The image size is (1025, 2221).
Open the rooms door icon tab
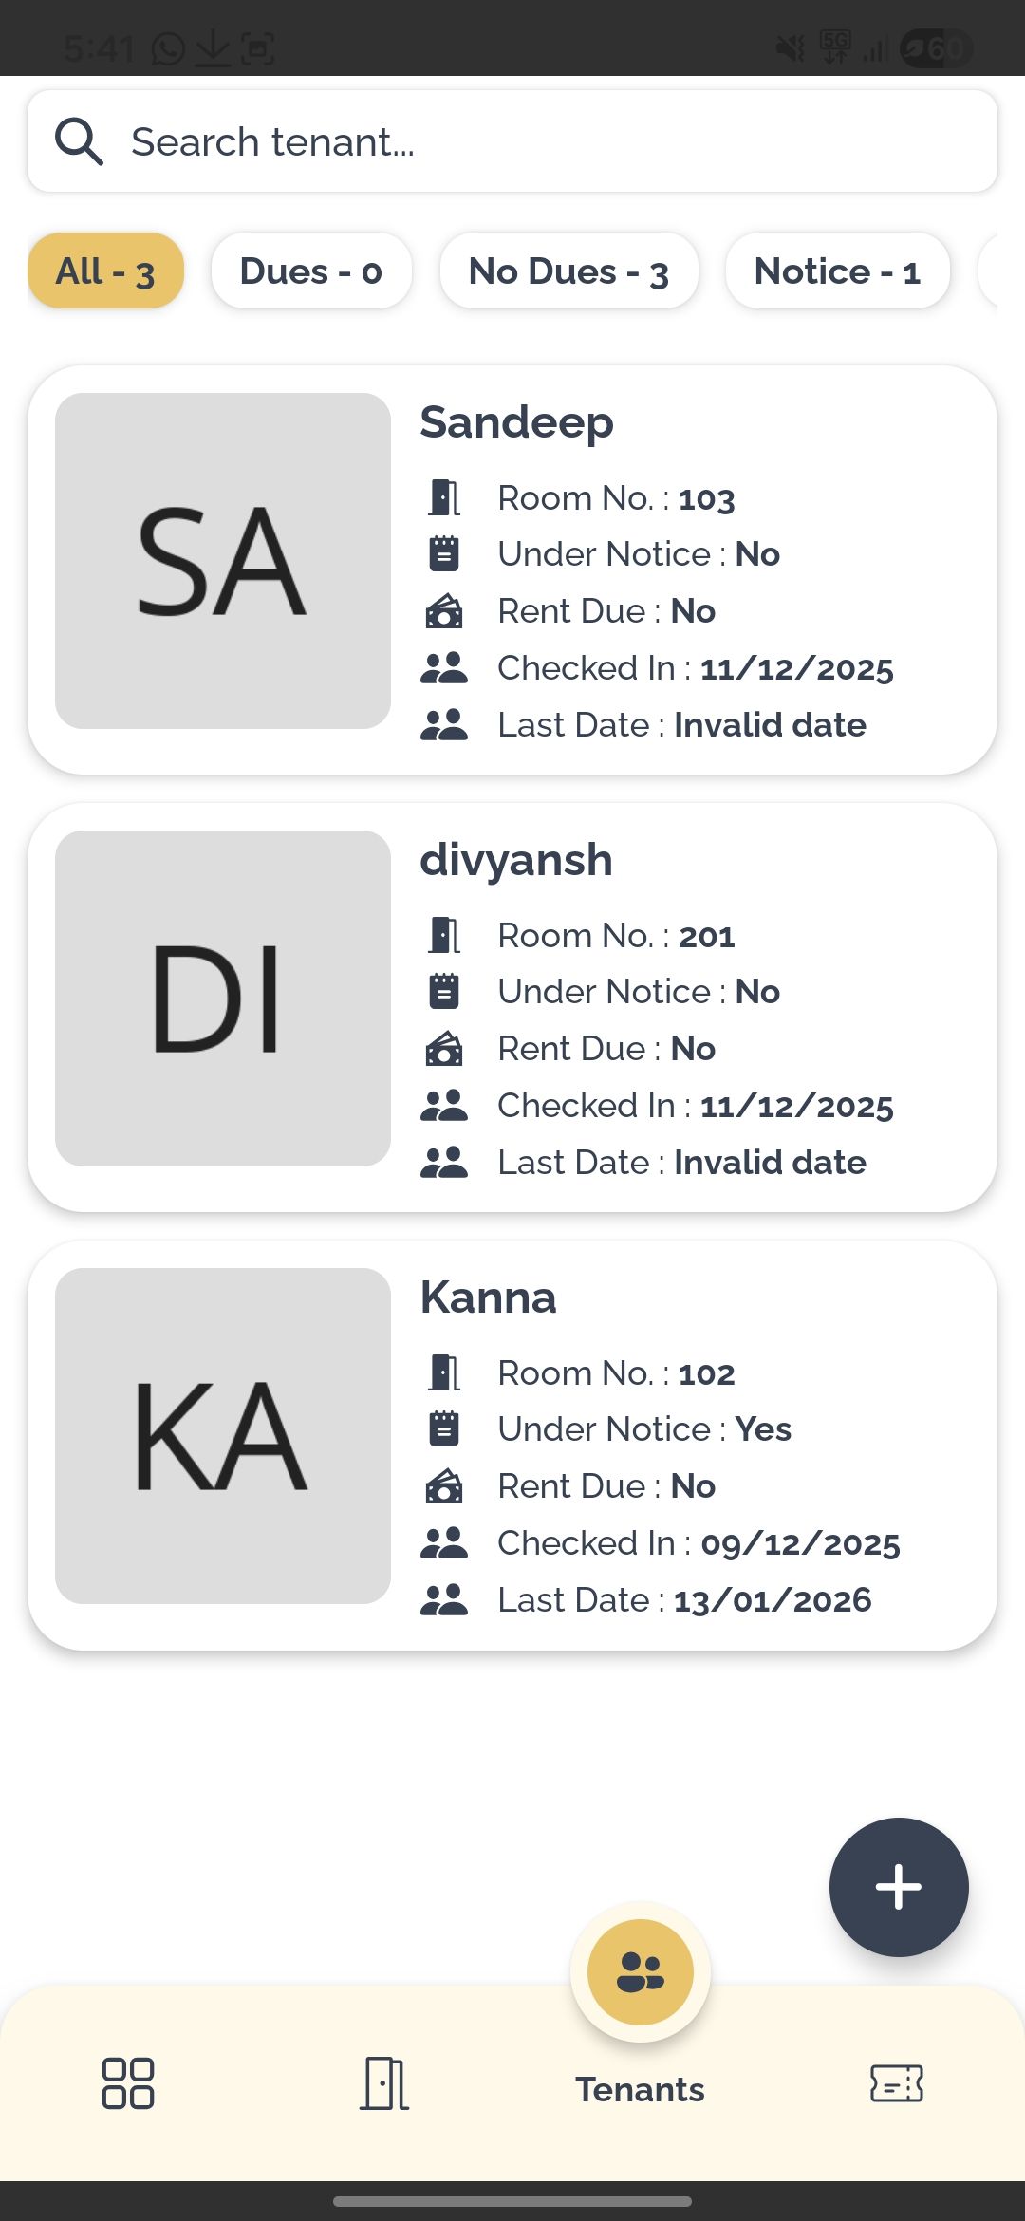pos(384,2083)
